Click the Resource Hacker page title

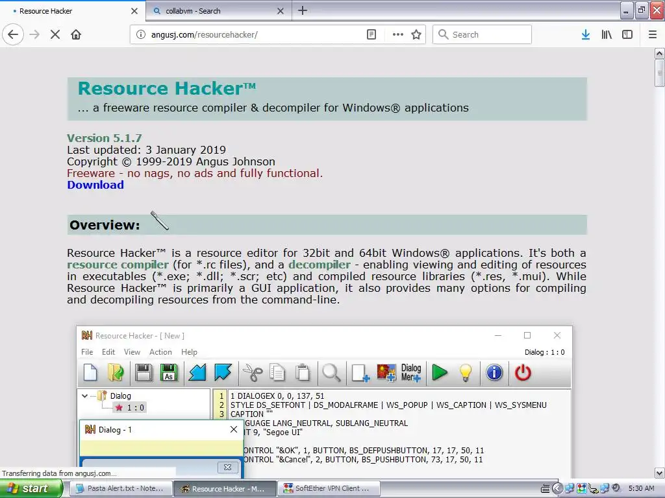(167, 88)
